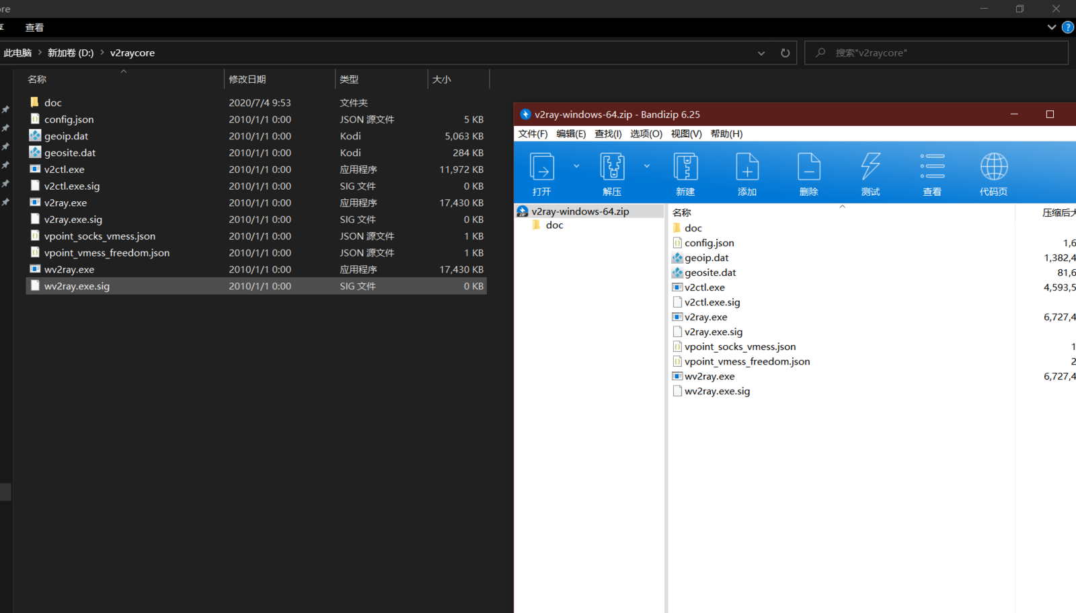Screen dimensions: 1076x613
Task: Expand the Explorer address bar history dropdown
Action: (761, 53)
